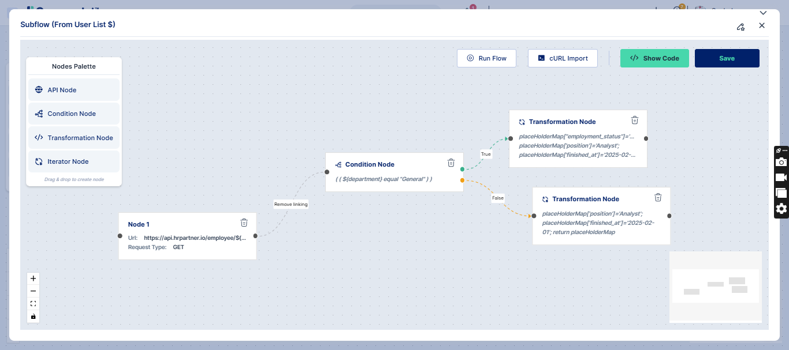
Task: Click the edit-pin icon in the dialog header
Action: point(740,27)
